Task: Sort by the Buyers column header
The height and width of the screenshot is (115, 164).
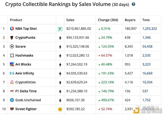Action: 130,20
